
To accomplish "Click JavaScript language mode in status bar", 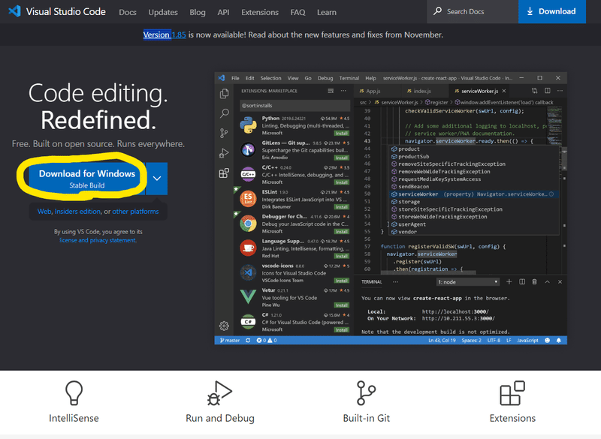I will point(527,340).
